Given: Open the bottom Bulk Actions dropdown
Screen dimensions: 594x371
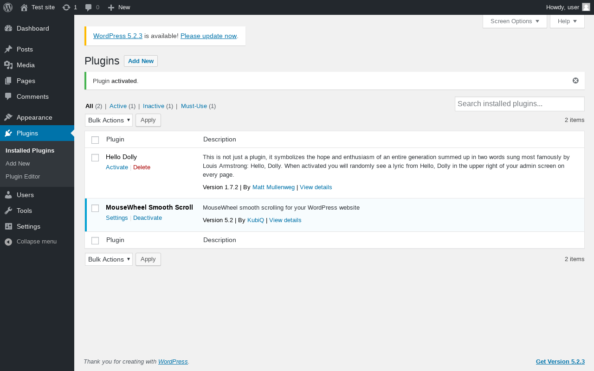Looking at the screenshot, I should (x=109, y=259).
